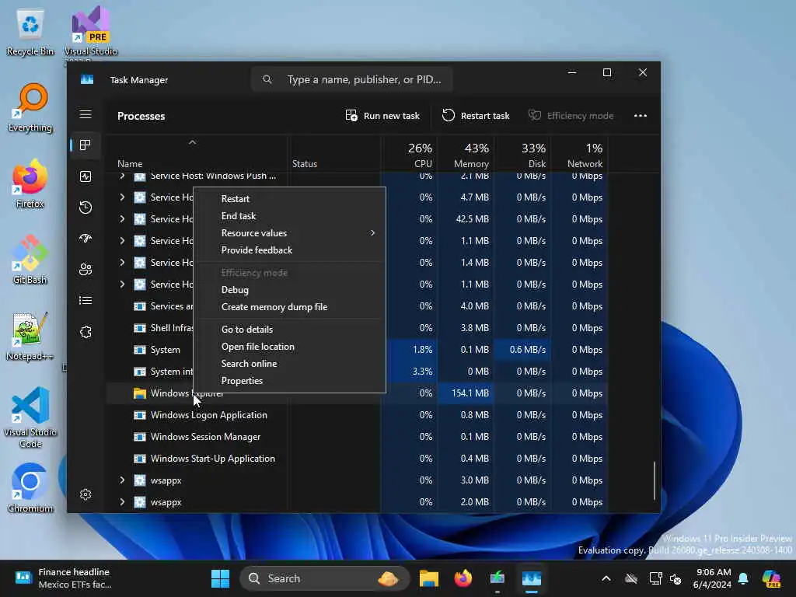Click the Run new task button
The image size is (796, 597).
click(x=382, y=116)
